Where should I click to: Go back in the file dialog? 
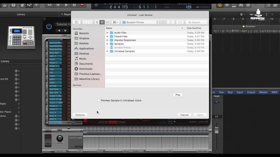coord(85,22)
